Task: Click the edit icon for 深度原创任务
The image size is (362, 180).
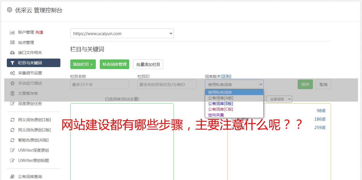Action: [12, 104]
